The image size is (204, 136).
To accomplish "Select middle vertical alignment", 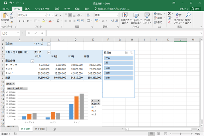I will pyautogui.click(x=70, y=15).
